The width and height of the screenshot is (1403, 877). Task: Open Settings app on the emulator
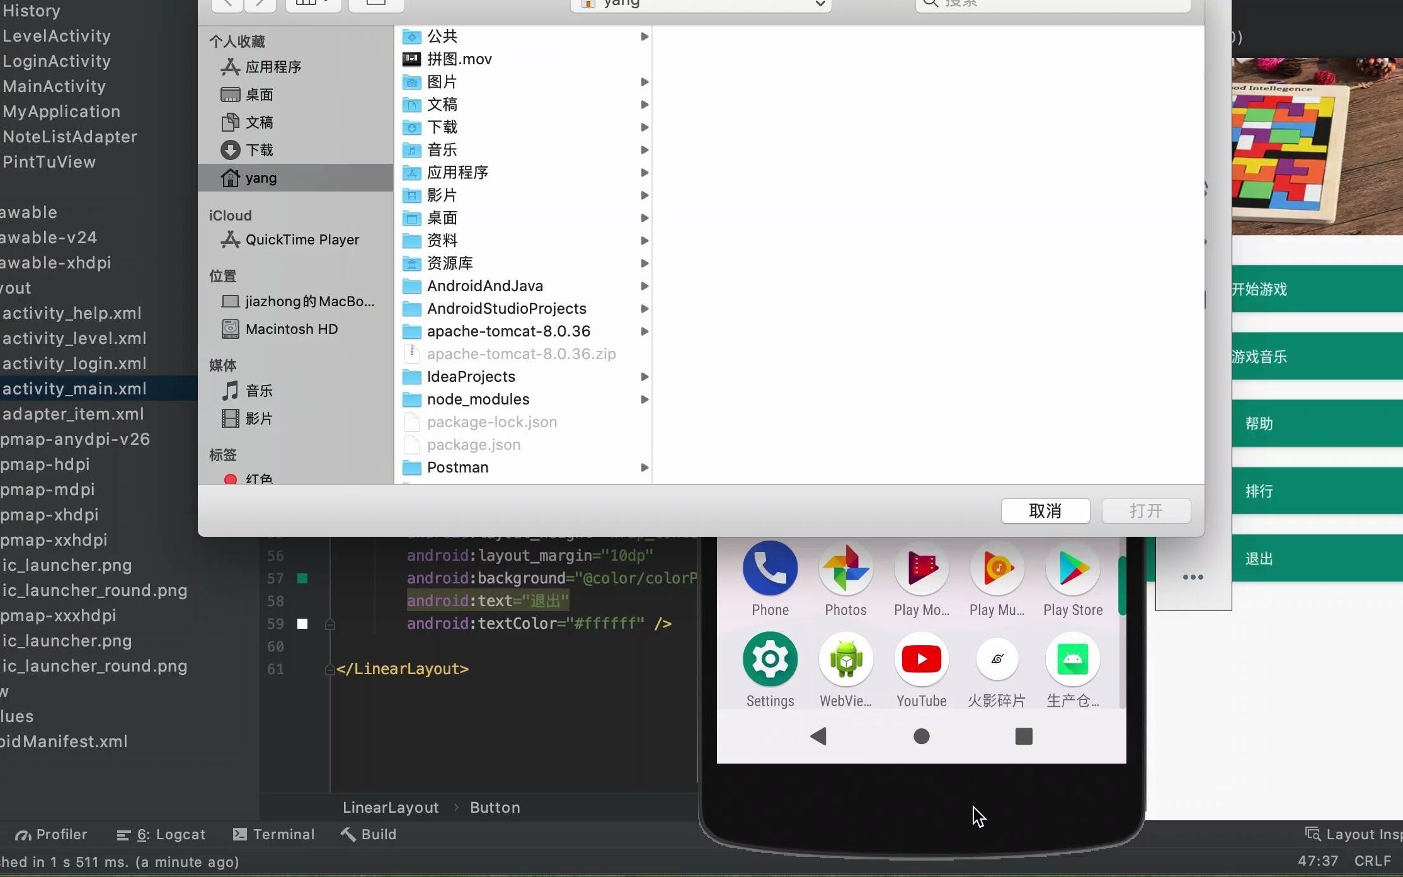[770, 659]
